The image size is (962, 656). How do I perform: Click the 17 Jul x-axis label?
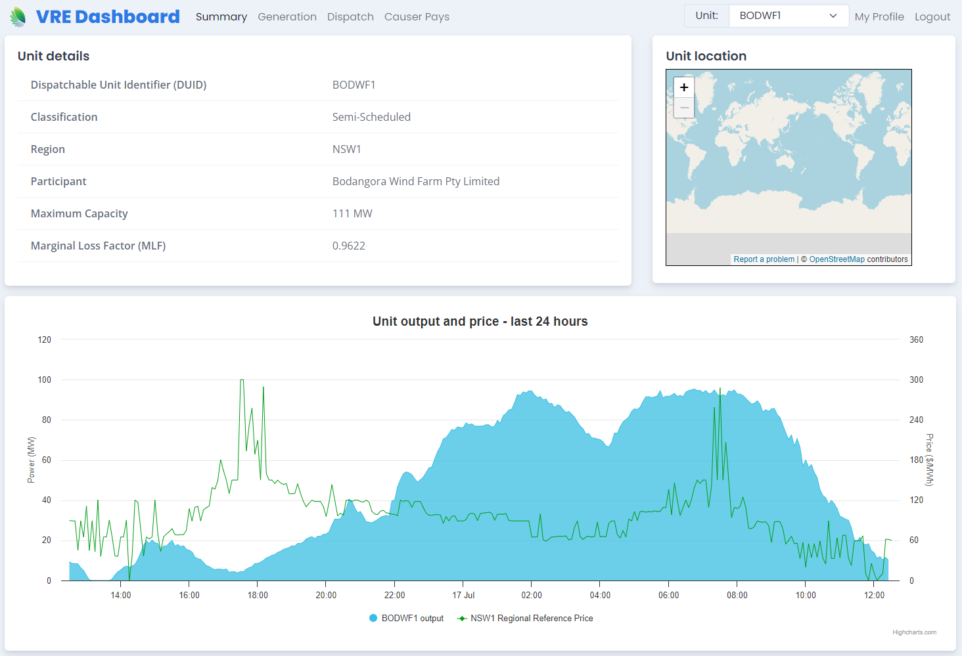[x=463, y=595]
